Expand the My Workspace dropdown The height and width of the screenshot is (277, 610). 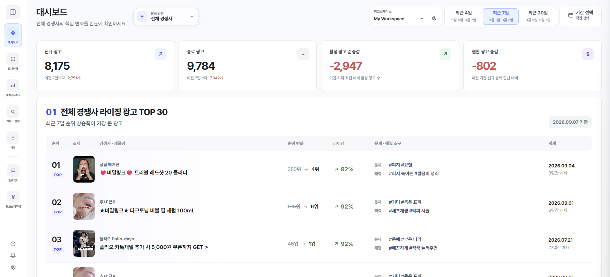tap(399, 19)
